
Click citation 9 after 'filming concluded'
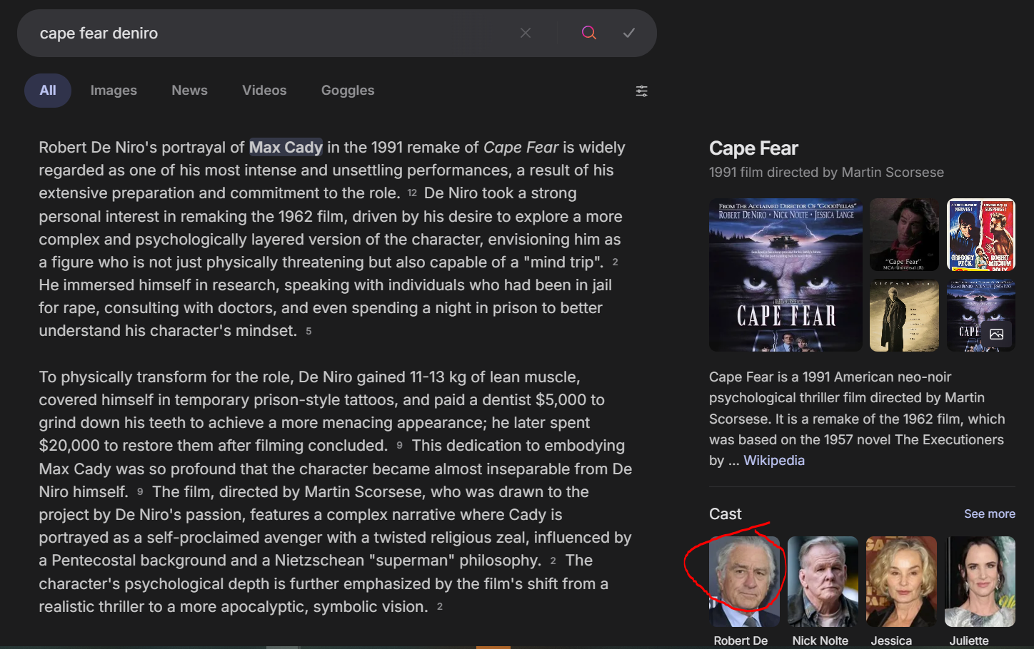click(x=399, y=446)
